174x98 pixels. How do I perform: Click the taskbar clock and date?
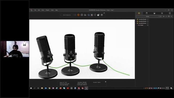167,88
